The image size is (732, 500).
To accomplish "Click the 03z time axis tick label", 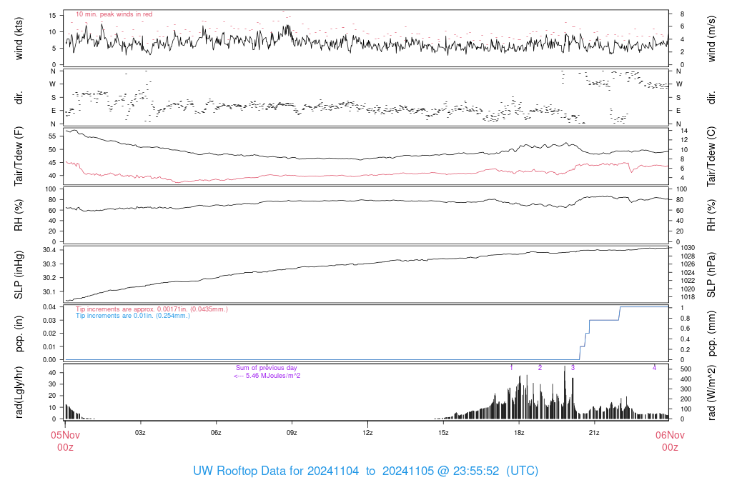I will (141, 433).
